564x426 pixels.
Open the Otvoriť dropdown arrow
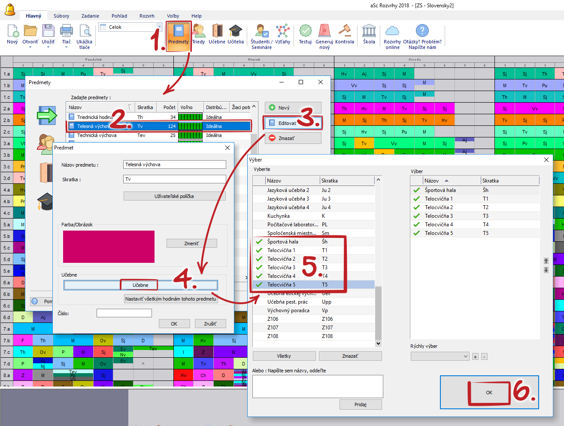click(x=30, y=47)
